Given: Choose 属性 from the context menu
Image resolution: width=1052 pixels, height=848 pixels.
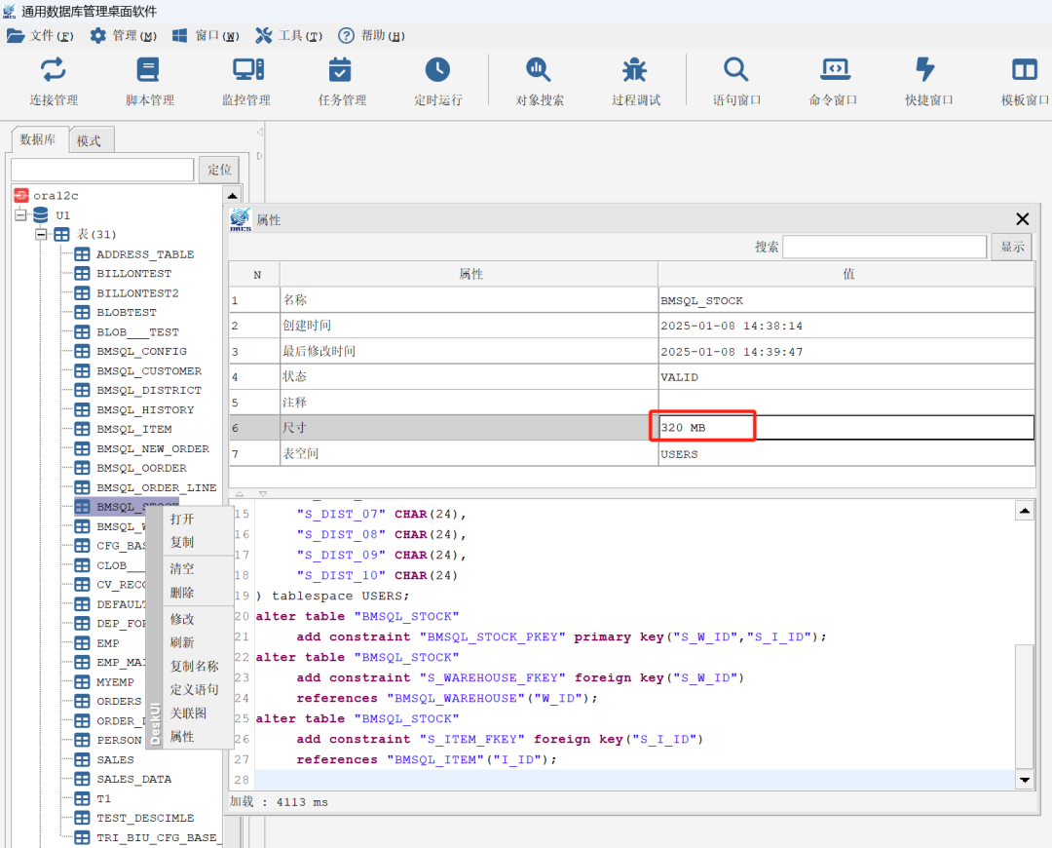Looking at the screenshot, I should click(182, 737).
